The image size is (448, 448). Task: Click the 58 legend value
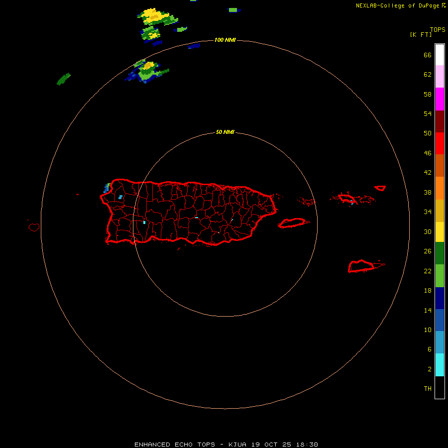428,94
